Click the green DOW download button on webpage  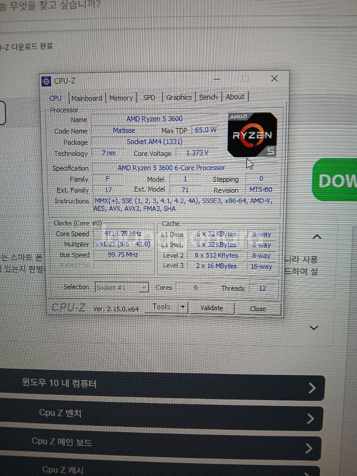[335, 180]
